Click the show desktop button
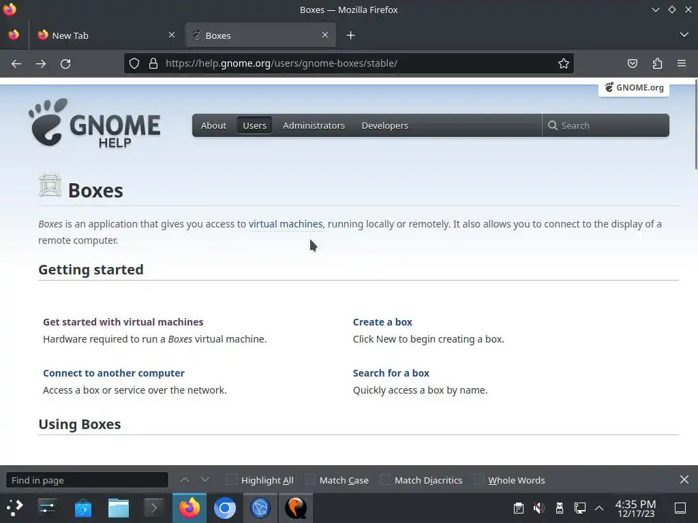Viewport: 698px width, 523px height. pos(680,508)
